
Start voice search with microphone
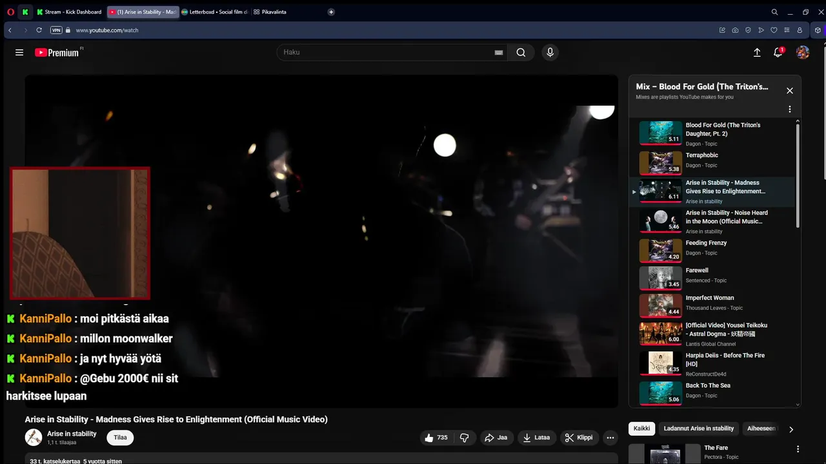pos(550,52)
